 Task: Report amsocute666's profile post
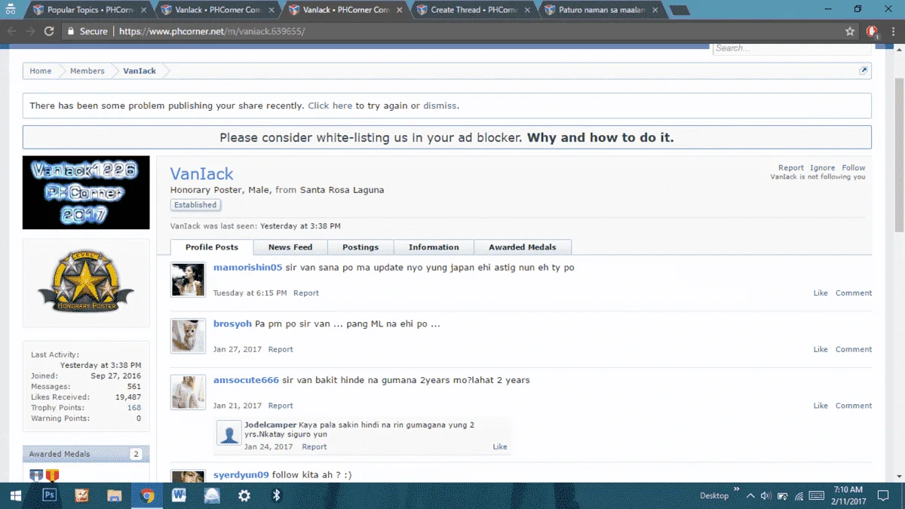tap(281, 406)
